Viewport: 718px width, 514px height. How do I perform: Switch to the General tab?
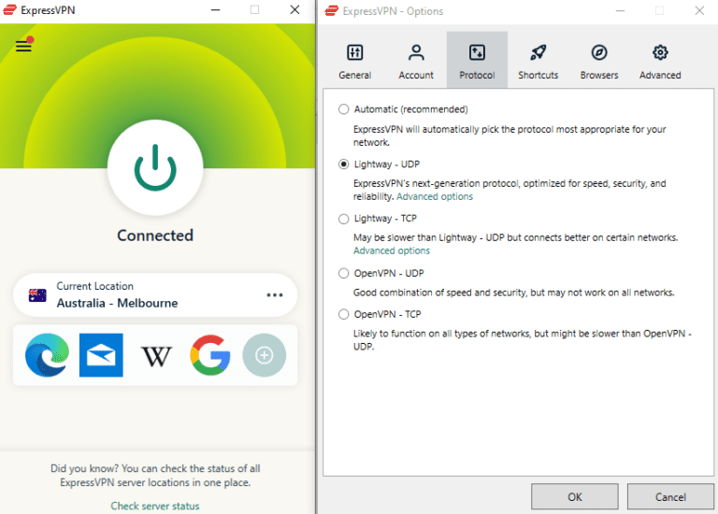[354, 61]
